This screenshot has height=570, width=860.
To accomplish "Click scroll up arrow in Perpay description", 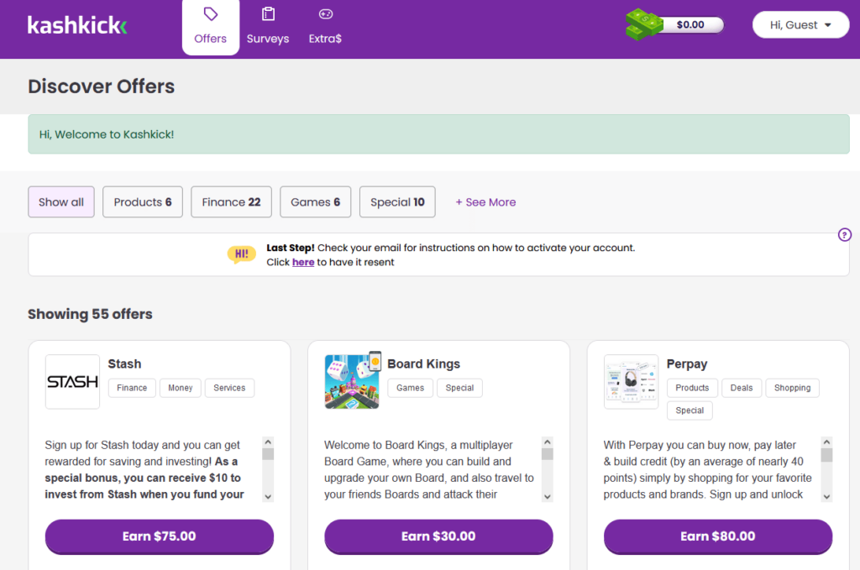I will [x=826, y=442].
